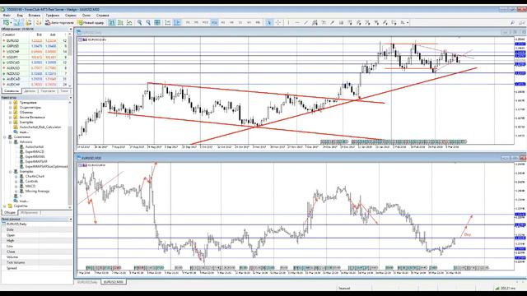
Task: Click the Tick Volume row in Data Window
Action: 36,262
